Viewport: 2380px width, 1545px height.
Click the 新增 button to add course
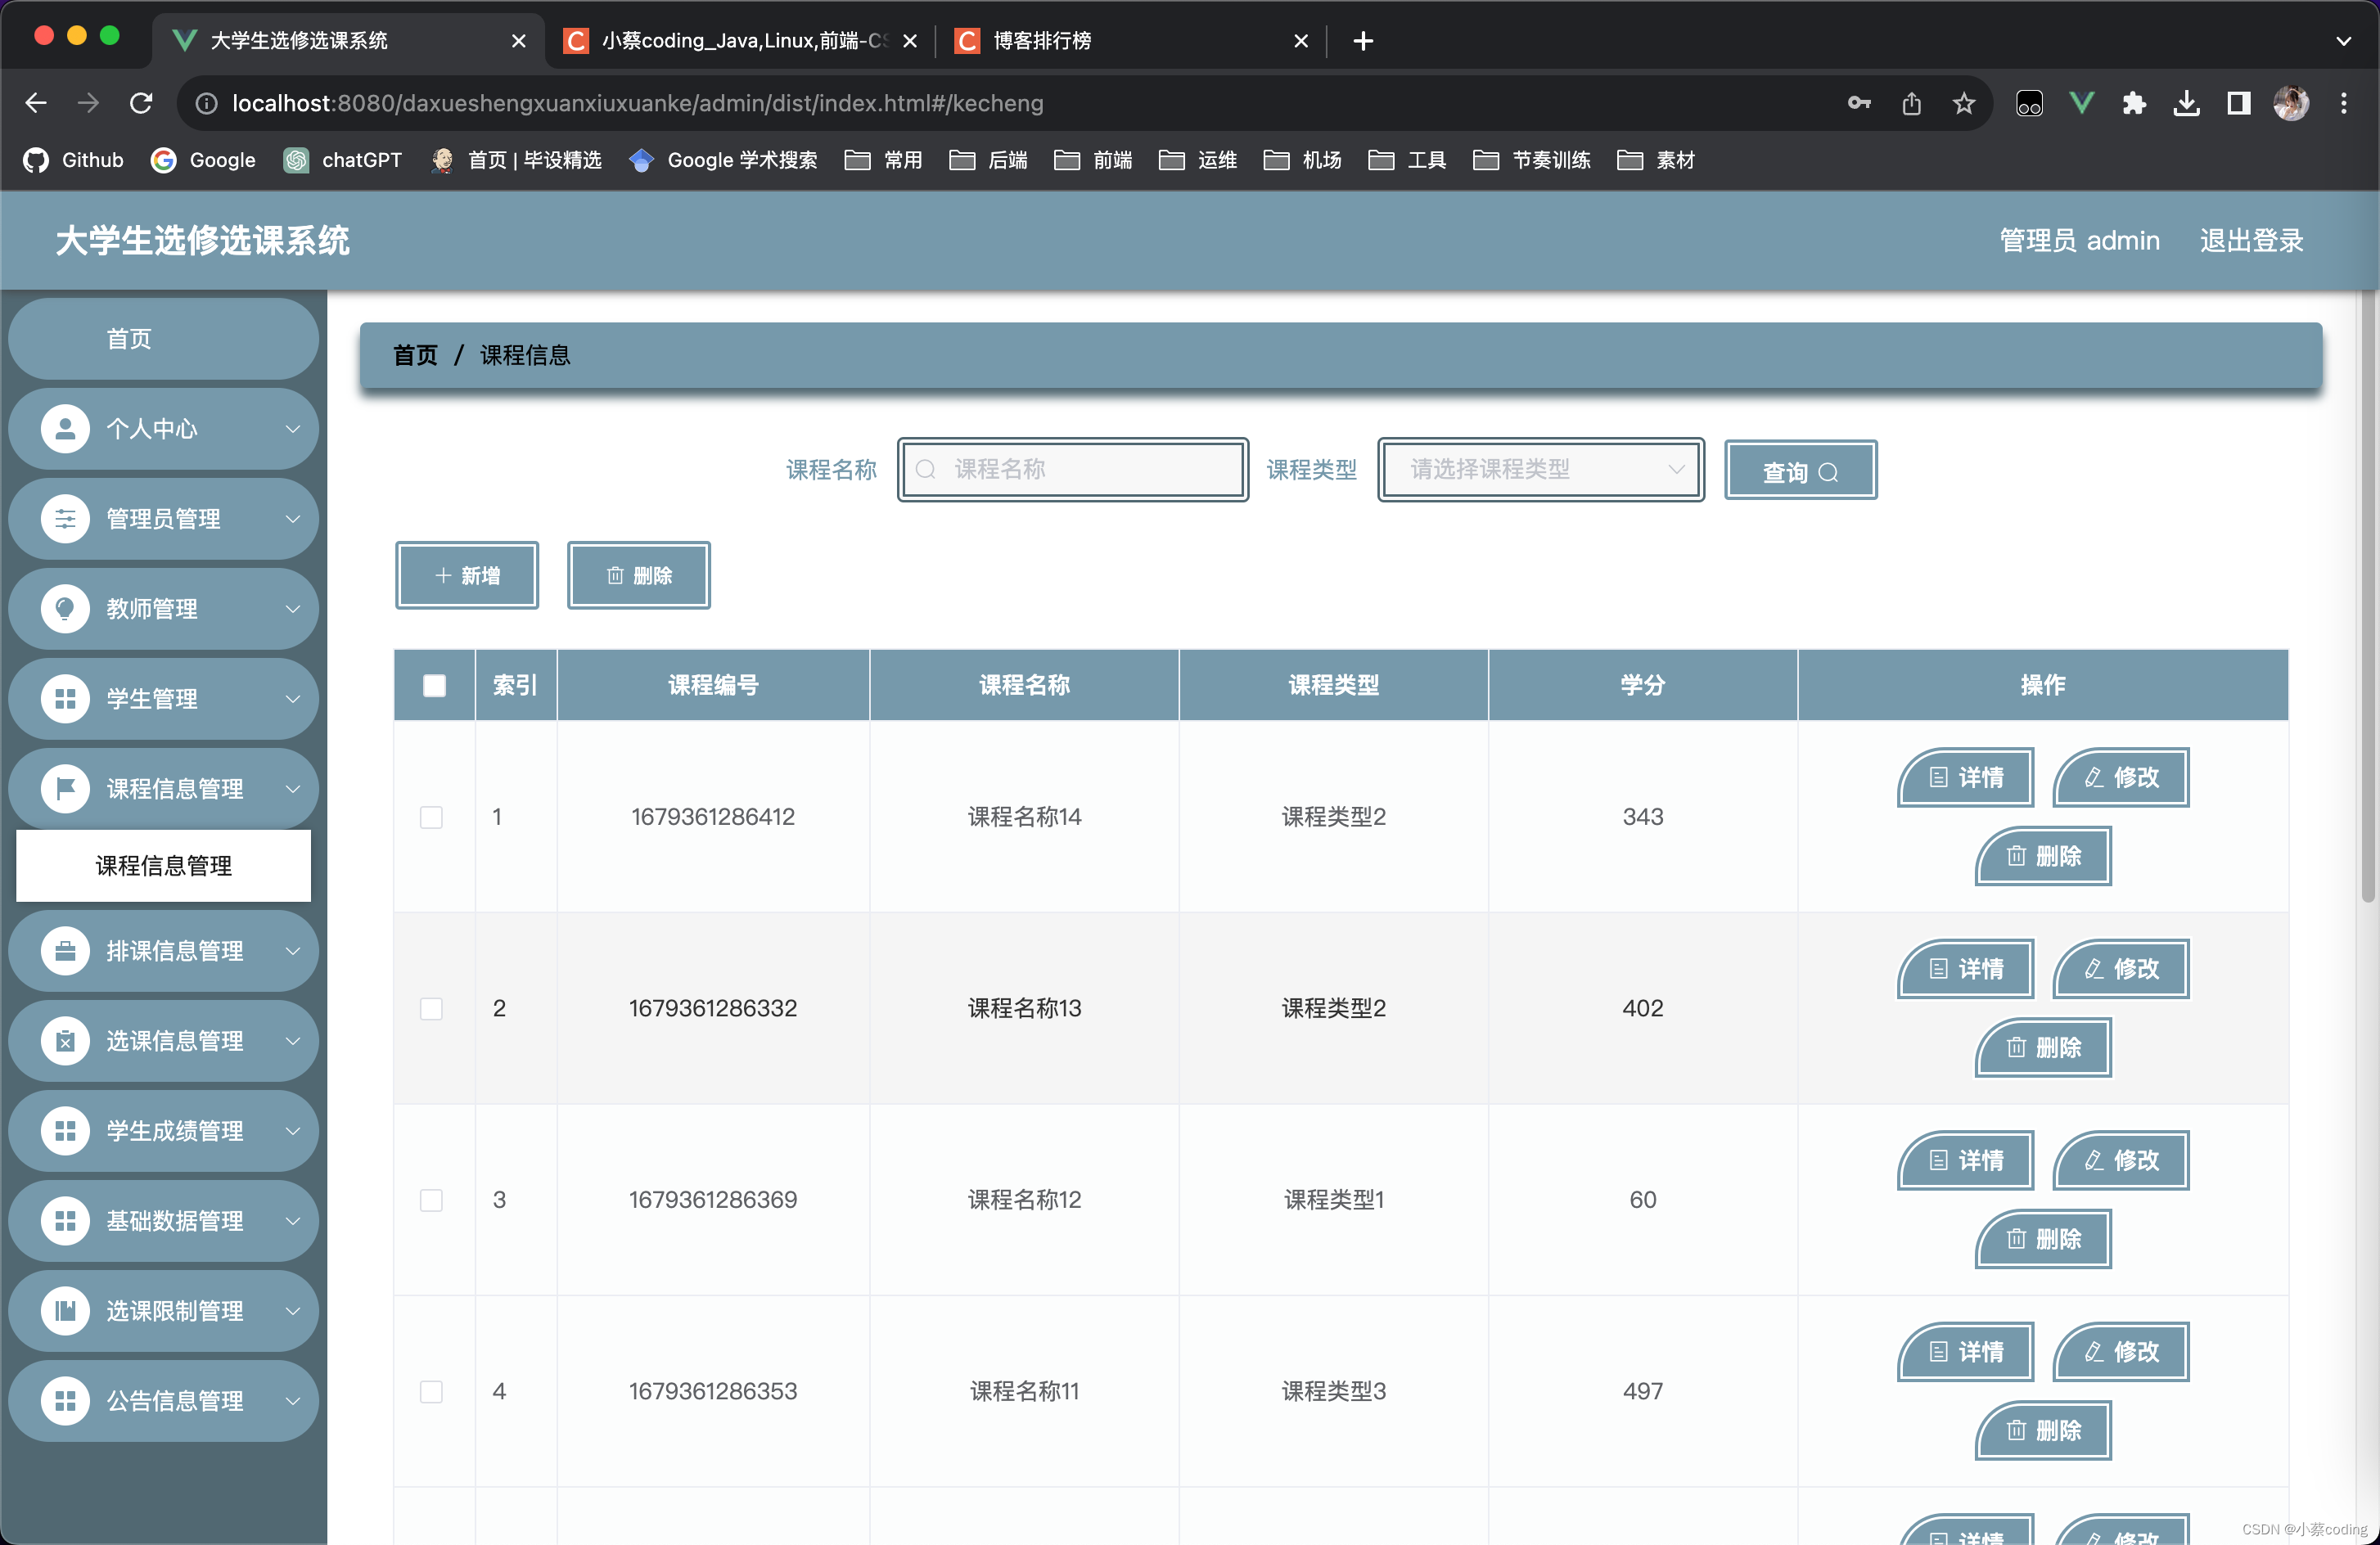(x=467, y=574)
